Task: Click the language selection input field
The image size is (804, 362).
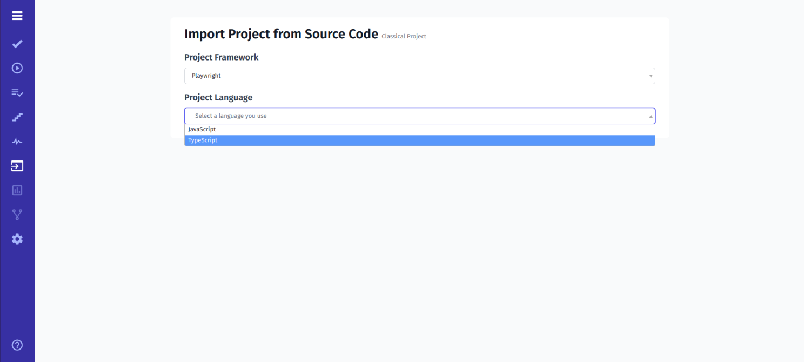Action: coord(378,116)
